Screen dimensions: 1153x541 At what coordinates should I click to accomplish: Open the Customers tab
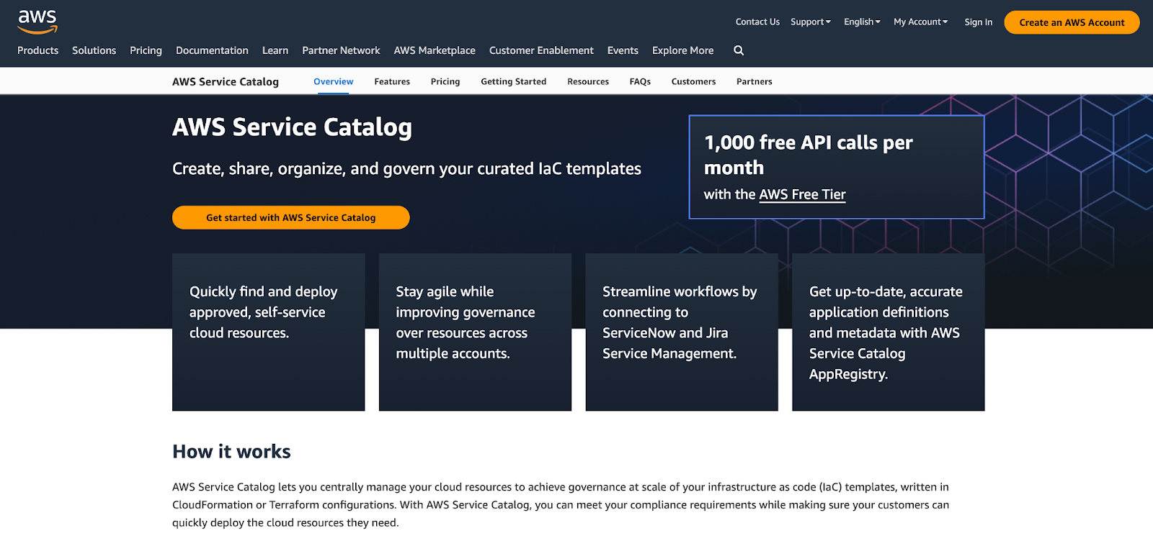(x=693, y=82)
